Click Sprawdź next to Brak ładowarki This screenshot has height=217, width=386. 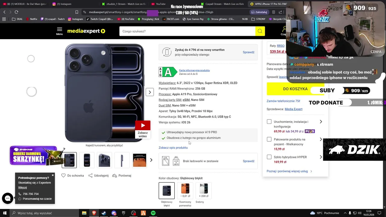click(x=248, y=161)
